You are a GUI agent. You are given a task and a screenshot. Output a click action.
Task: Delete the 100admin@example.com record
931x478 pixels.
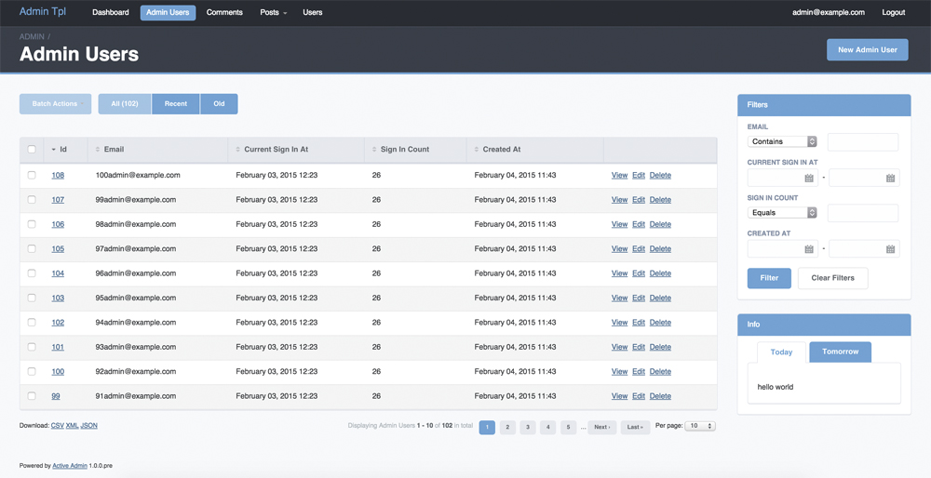click(x=660, y=176)
